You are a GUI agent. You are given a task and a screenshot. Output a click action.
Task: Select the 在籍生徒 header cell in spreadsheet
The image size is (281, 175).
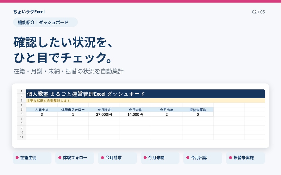[42, 110]
